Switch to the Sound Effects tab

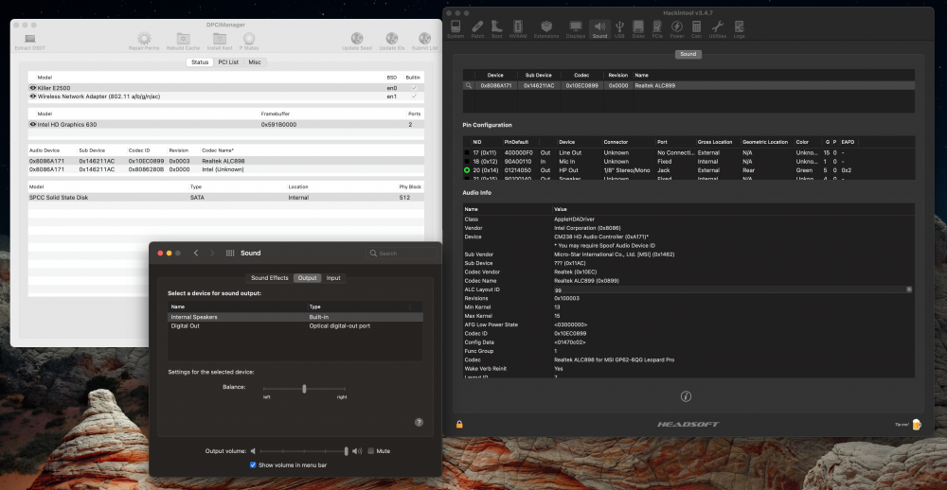coord(270,278)
